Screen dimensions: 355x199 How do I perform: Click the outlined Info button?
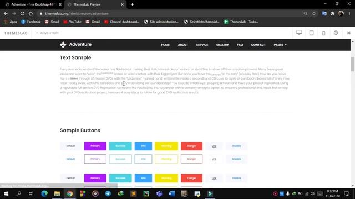coord(143,159)
